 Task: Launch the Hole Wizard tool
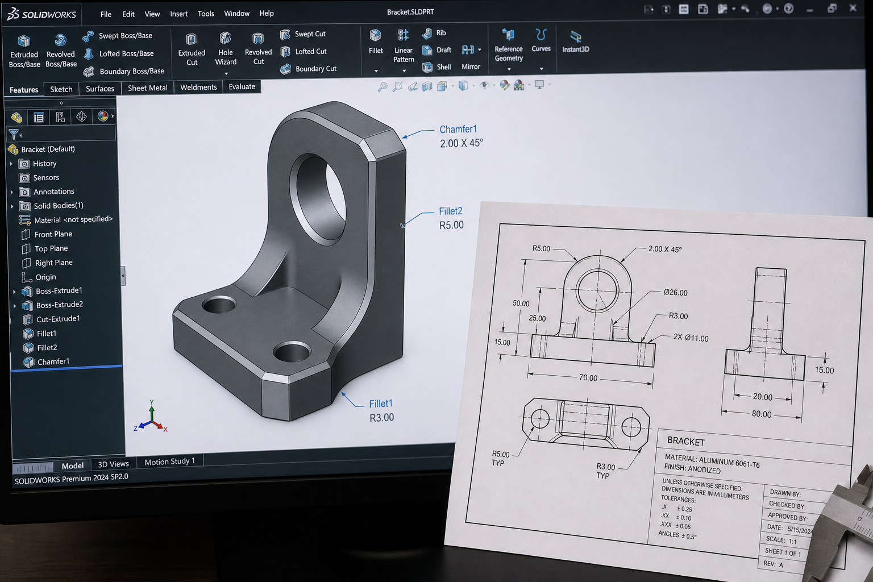click(226, 49)
